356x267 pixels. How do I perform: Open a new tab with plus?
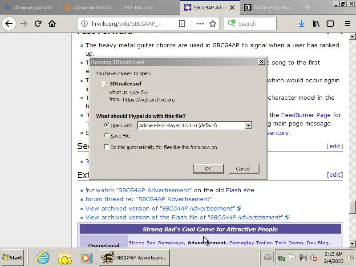307,7
